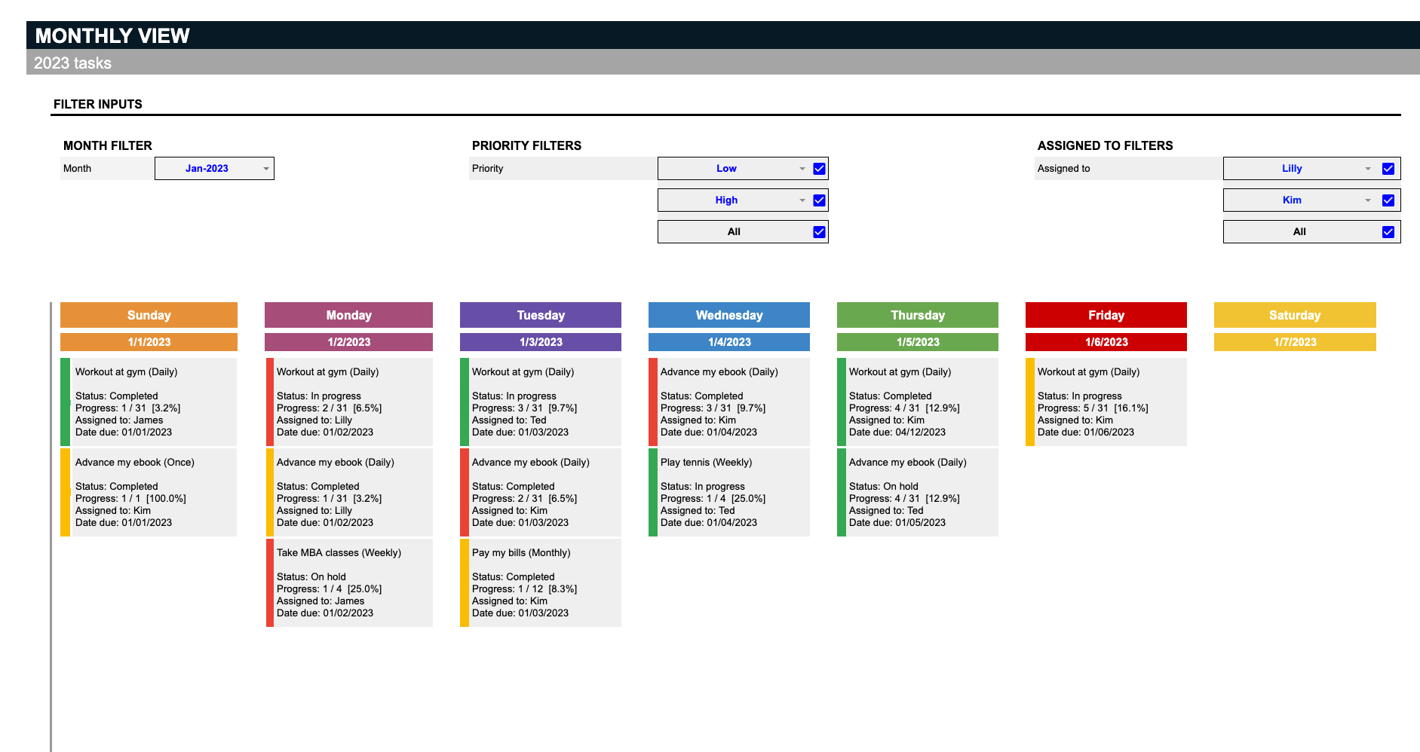The image size is (1420, 752).
Task: Select Take MBA classes (Weekly) task title
Action: tap(339, 552)
